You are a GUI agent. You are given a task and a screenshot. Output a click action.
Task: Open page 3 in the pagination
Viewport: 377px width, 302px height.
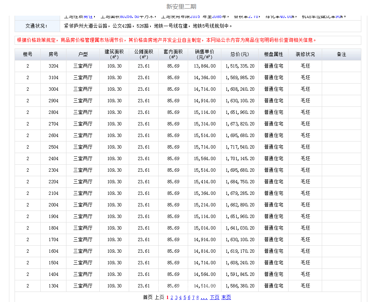point(176,298)
